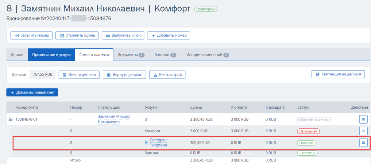
Task: Open the Документы tab
Action: click(x=131, y=55)
